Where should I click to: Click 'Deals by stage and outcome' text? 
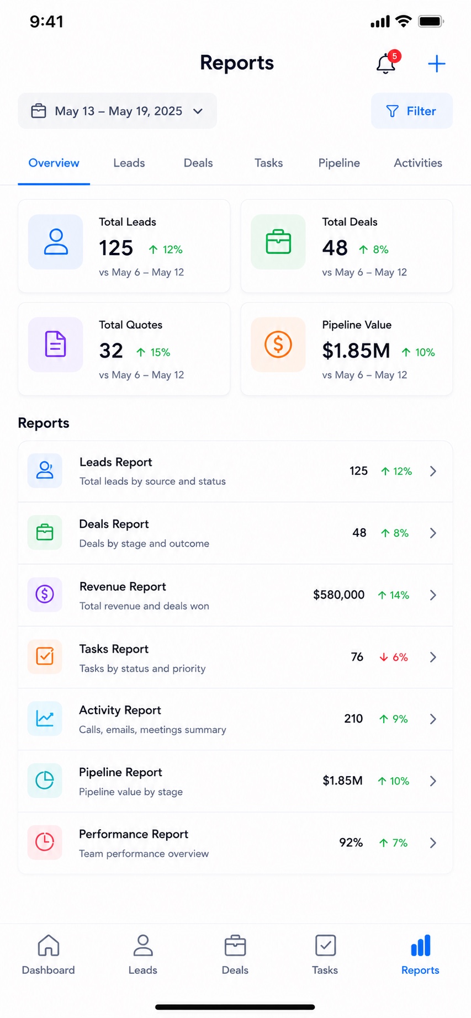tap(144, 543)
